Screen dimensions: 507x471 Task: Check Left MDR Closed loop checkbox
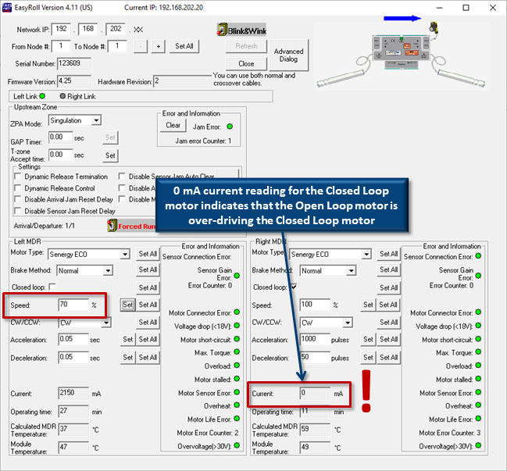click(x=52, y=287)
